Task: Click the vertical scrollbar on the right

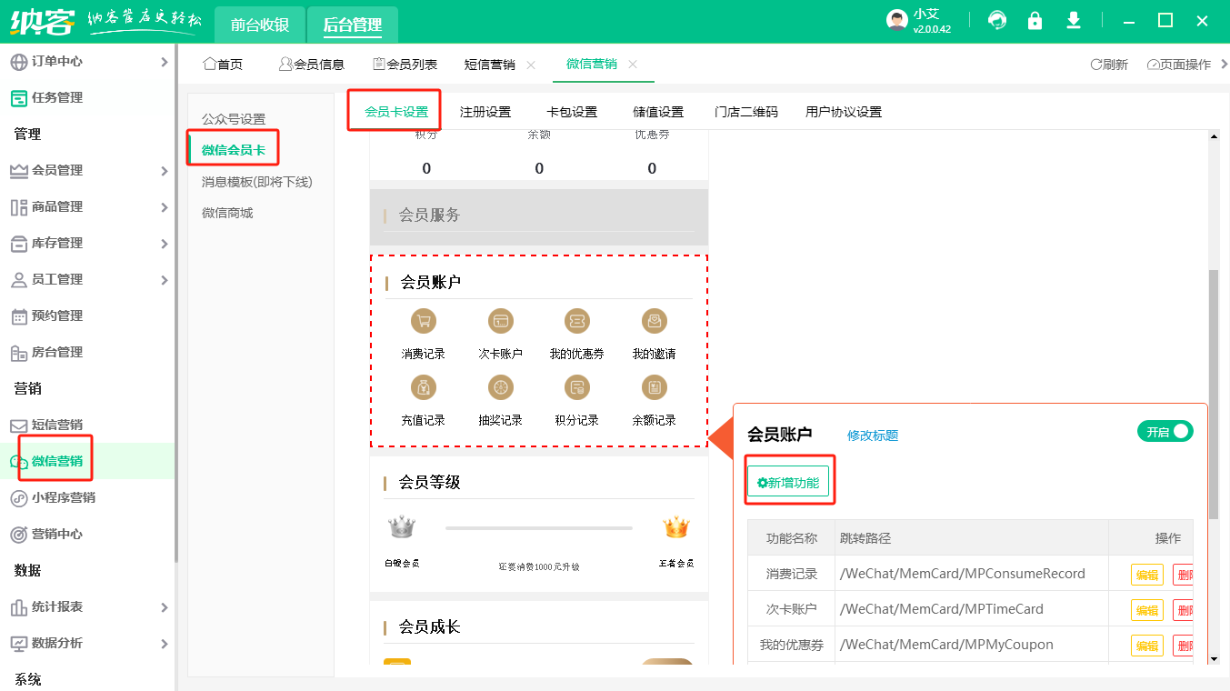Action: point(1213,391)
